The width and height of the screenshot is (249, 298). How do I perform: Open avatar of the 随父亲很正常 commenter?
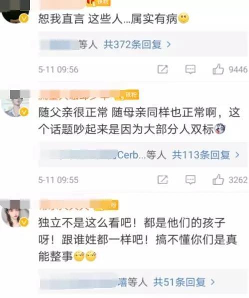click(15, 104)
